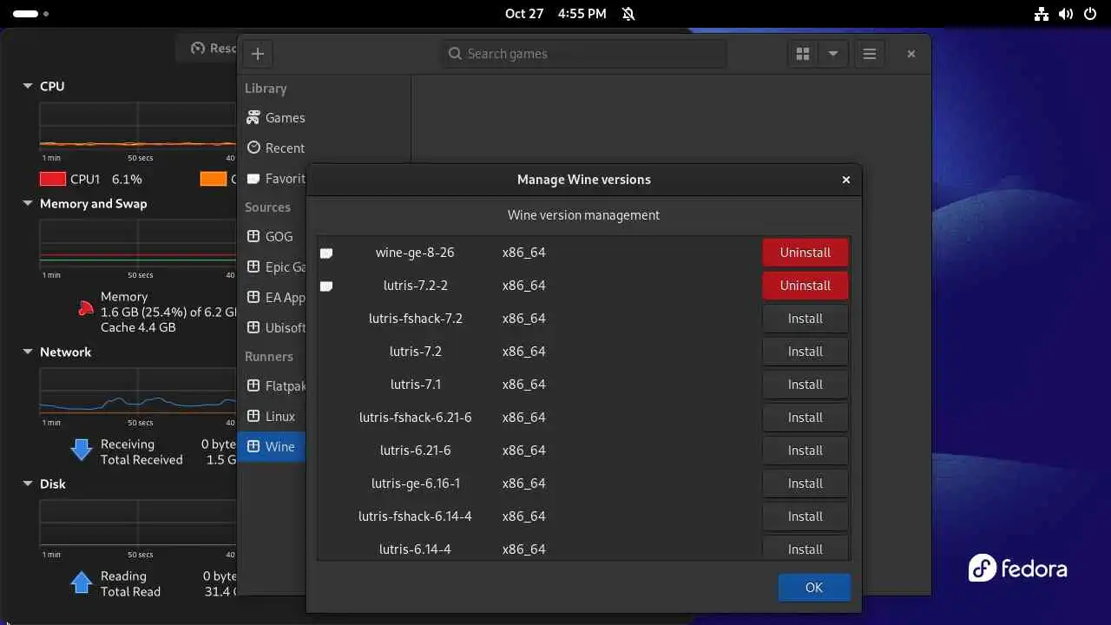Viewport: 1111px width, 625px height.
Task: Install lutris-fshack-7.2
Action: pyautogui.click(x=805, y=319)
